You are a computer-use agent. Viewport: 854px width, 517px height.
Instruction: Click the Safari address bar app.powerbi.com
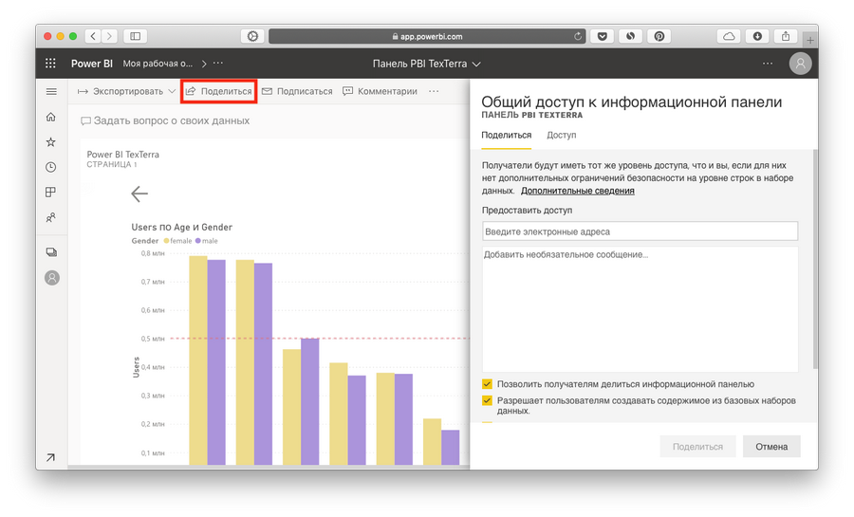[427, 36]
